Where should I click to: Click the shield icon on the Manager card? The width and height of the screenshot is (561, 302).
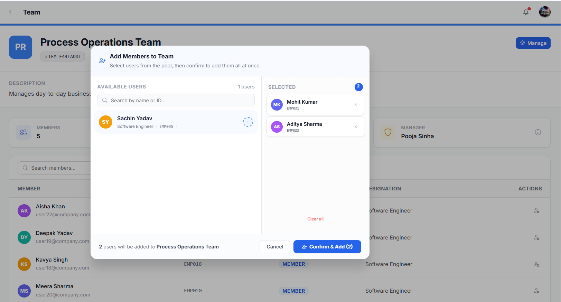click(388, 132)
